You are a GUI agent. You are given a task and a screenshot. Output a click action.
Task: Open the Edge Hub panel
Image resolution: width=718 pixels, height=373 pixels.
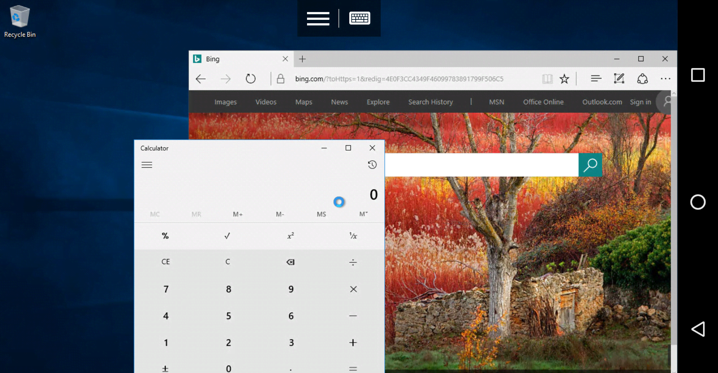pyautogui.click(x=596, y=78)
